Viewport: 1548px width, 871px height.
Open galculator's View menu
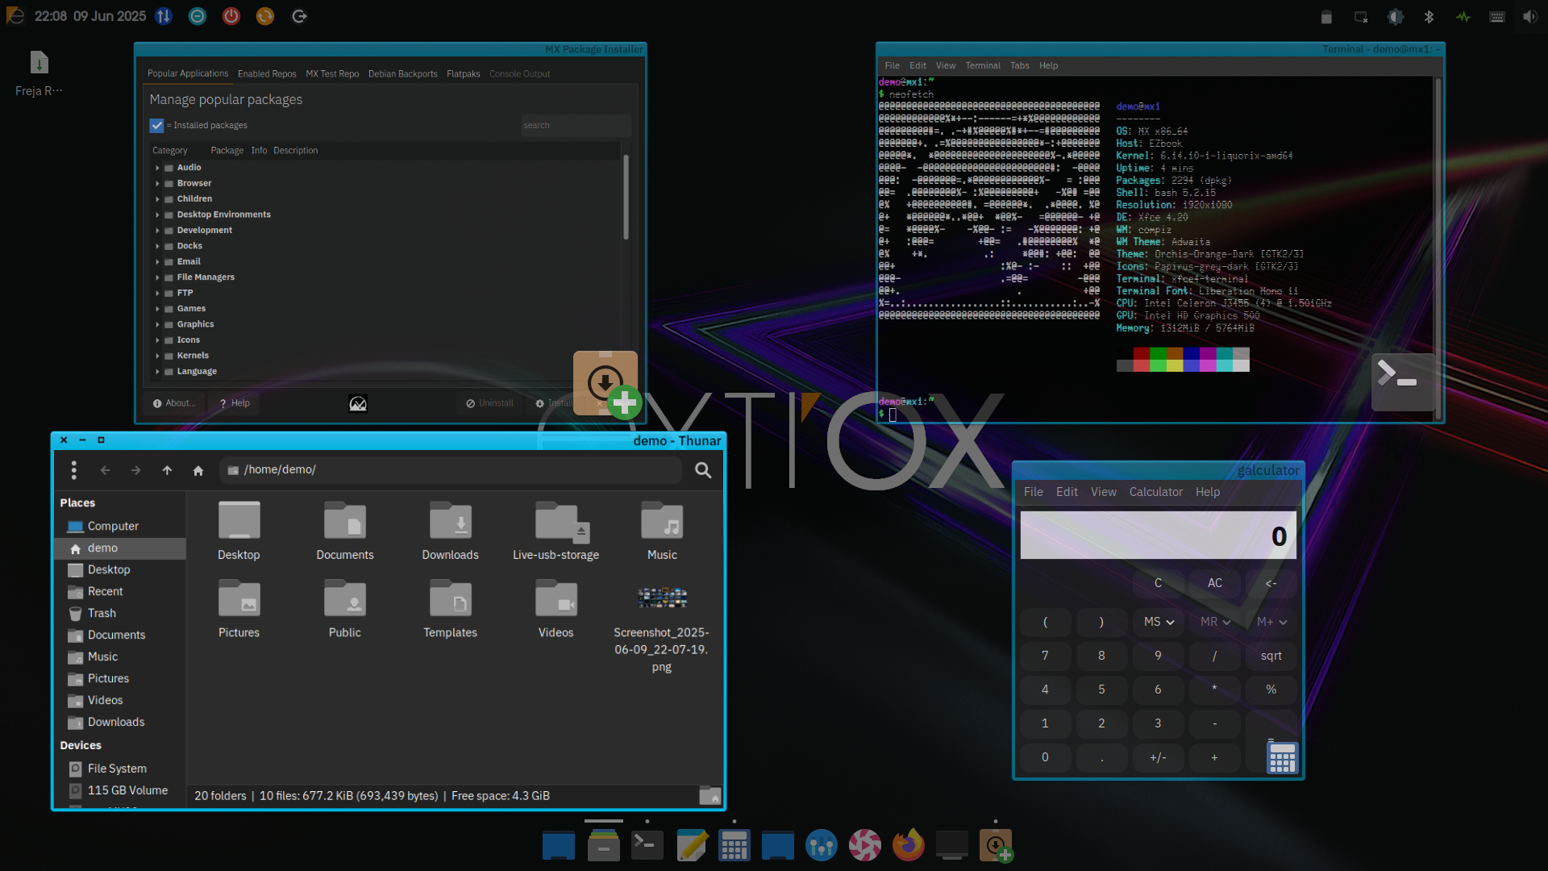pos(1103,492)
